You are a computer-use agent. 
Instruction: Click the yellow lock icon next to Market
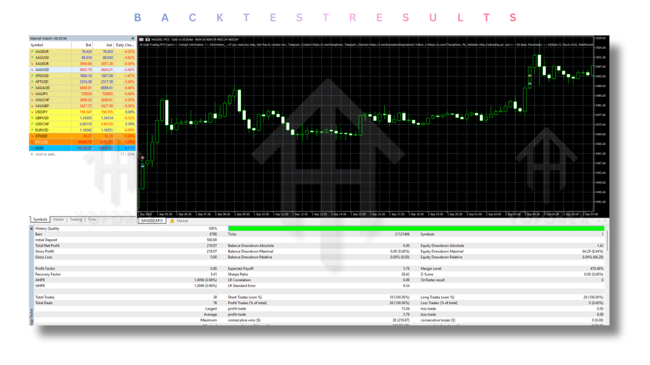pos(173,221)
